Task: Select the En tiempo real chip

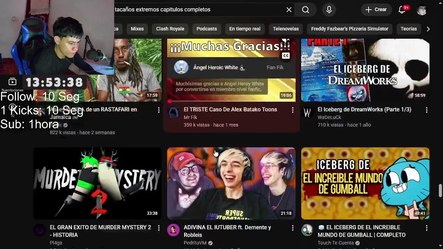Action: (245, 29)
